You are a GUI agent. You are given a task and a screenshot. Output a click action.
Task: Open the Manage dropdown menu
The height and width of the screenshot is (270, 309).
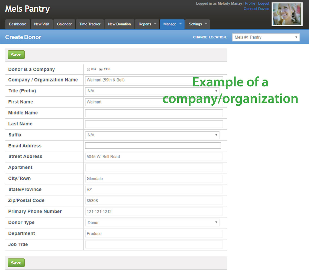[172, 24]
